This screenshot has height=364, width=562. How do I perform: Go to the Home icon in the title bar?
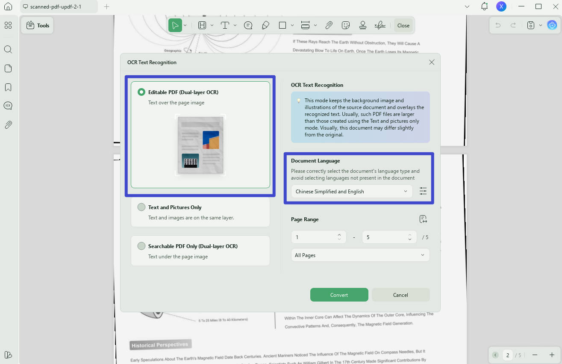coord(8,6)
